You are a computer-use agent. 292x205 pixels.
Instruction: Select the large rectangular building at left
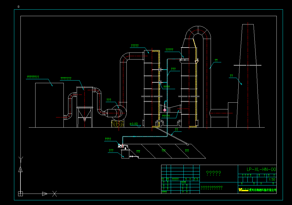[x=49, y=105]
